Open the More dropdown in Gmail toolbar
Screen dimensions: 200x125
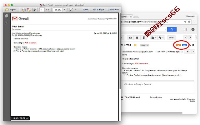[x=172, y=37]
